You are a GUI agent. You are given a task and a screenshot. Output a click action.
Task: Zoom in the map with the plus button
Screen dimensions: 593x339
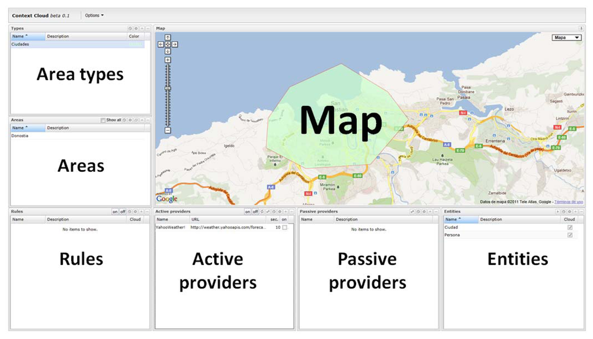167,60
